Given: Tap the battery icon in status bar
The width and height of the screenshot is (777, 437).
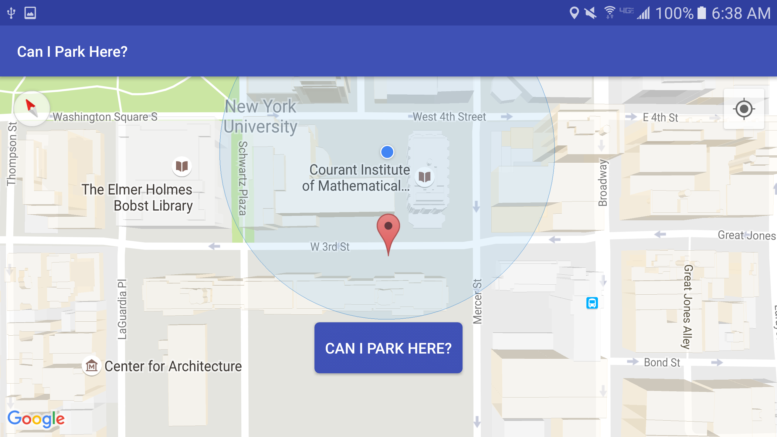Looking at the screenshot, I should point(701,13).
